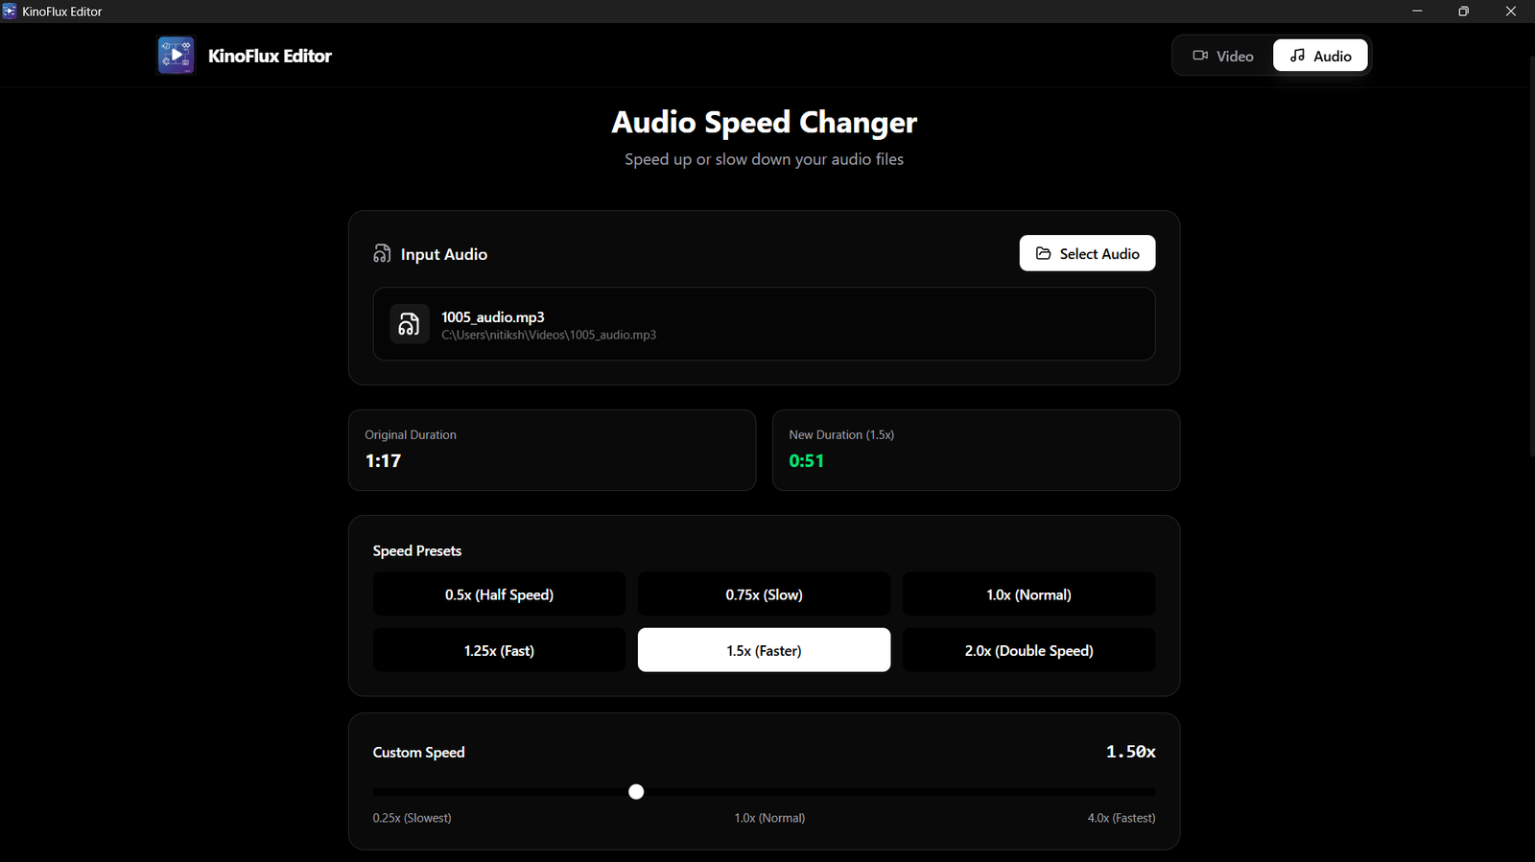
Task: Maximize the KinoFlux Editor window
Action: [1463, 12]
